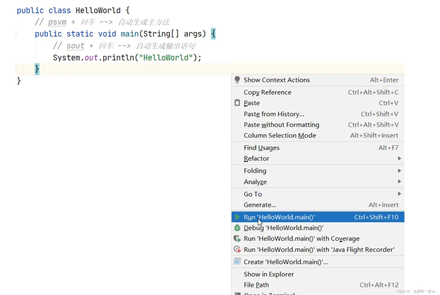Click the green bug icon for Debug
This screenshot has width=440, height=295.
237,228
